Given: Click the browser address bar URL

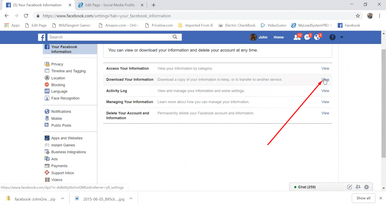Looking at the screenshot, I should 107,16.
